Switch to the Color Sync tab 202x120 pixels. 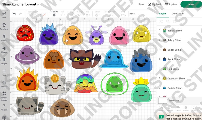178,14
